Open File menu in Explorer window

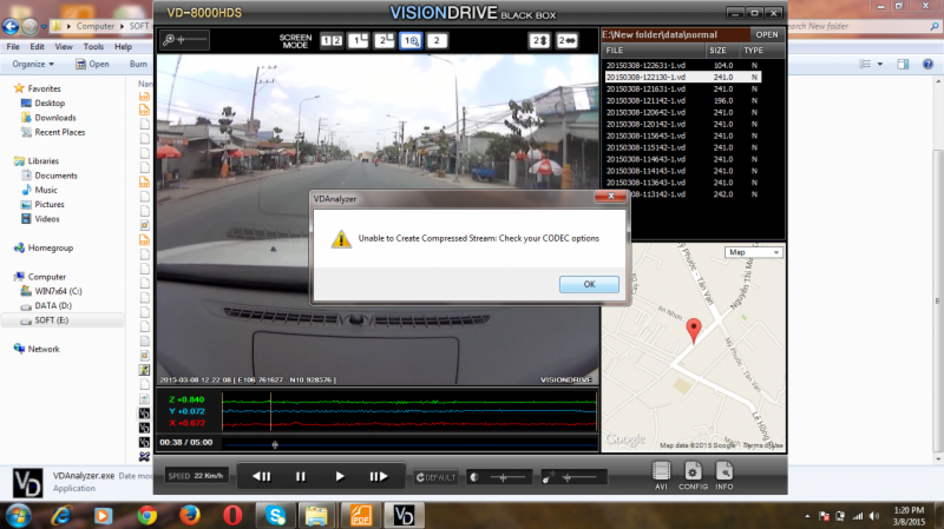(13, 47)
